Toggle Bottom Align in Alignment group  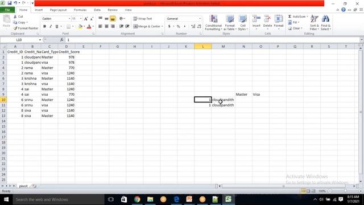tap(113, 19)
